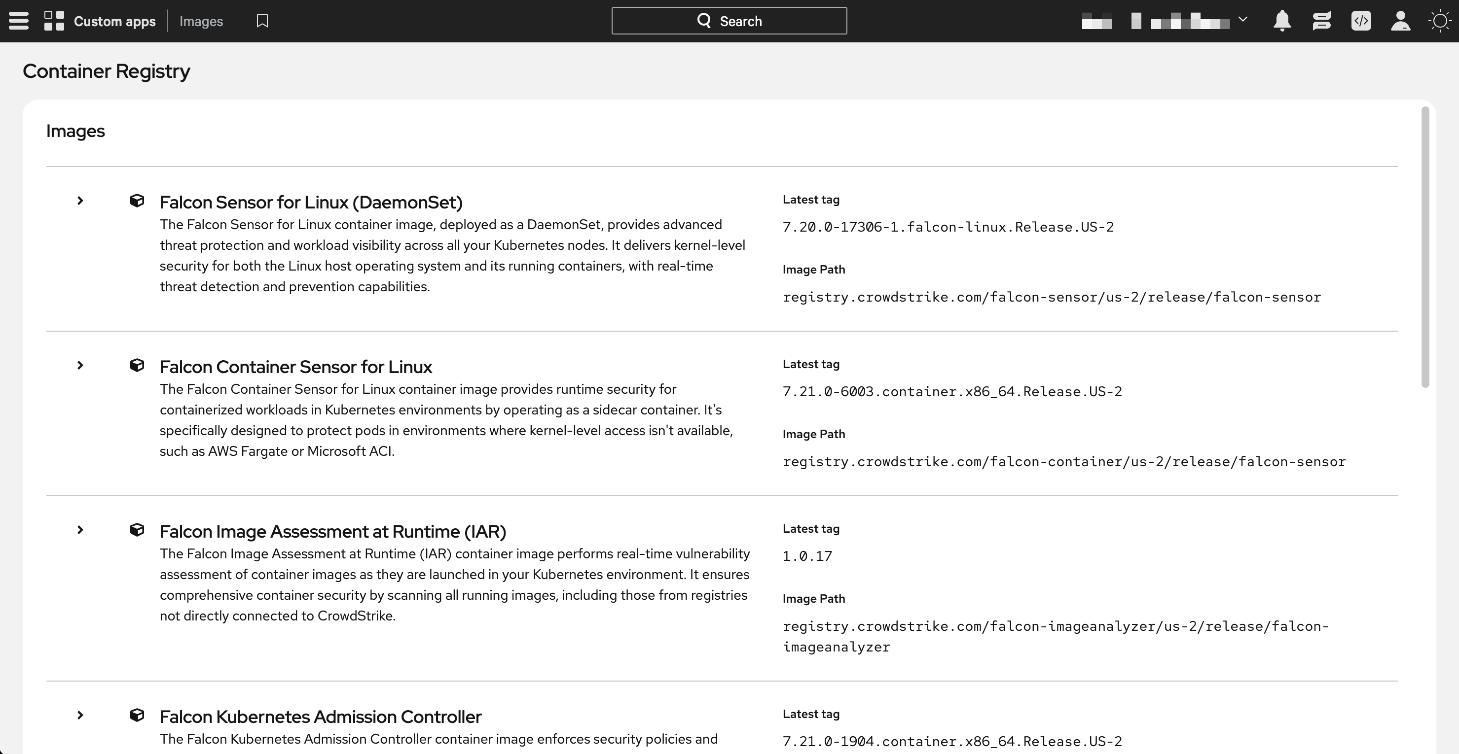Click the Falcon Container Sensor for Linux title
The width and height of the screenshot is (1459, 754).
click(x=295, y=367)
